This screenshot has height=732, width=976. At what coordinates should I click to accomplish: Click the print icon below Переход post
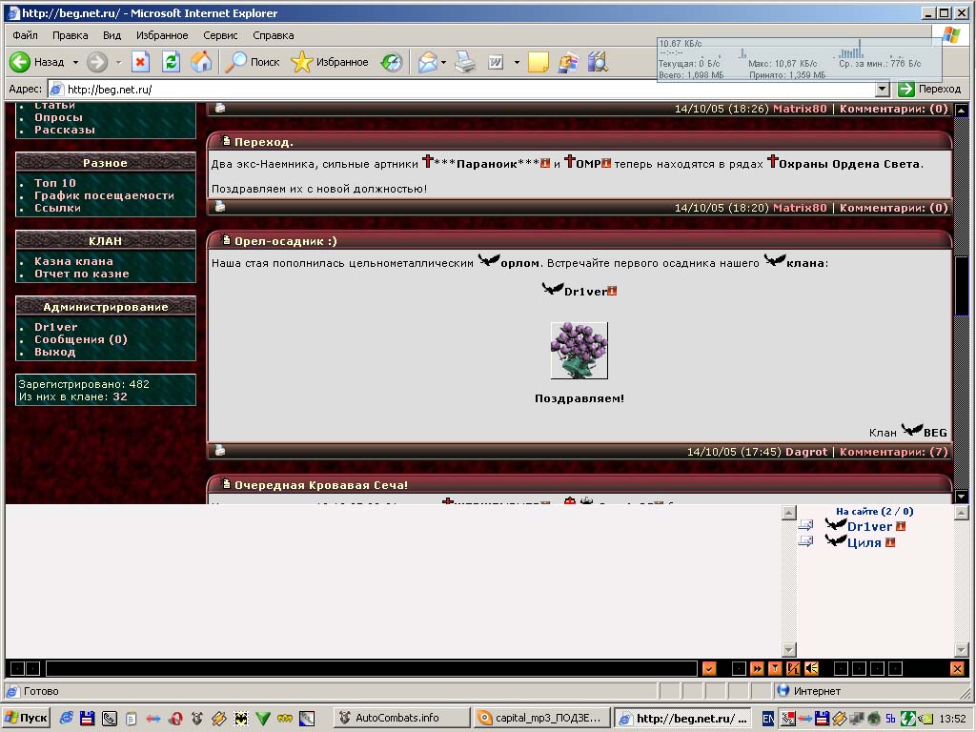click(x=220, y=206)
